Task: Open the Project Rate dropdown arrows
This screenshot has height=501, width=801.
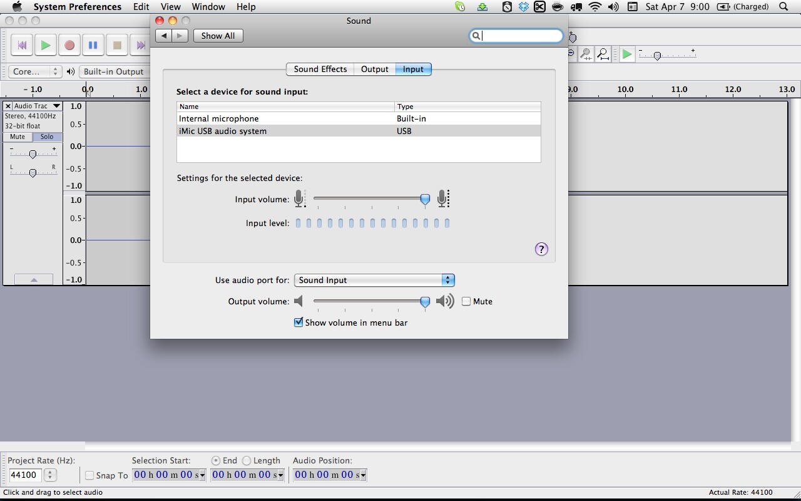Action: pos(51,475)
